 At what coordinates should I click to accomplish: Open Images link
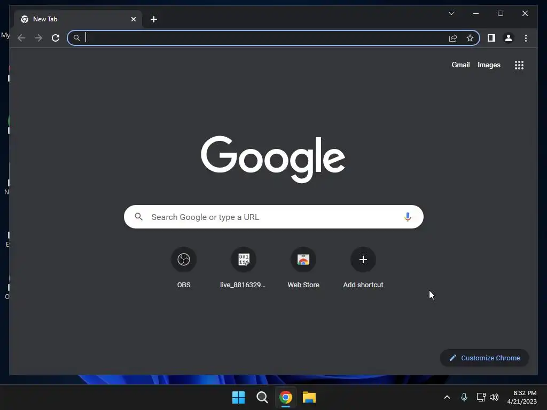[x=489, y=65]
